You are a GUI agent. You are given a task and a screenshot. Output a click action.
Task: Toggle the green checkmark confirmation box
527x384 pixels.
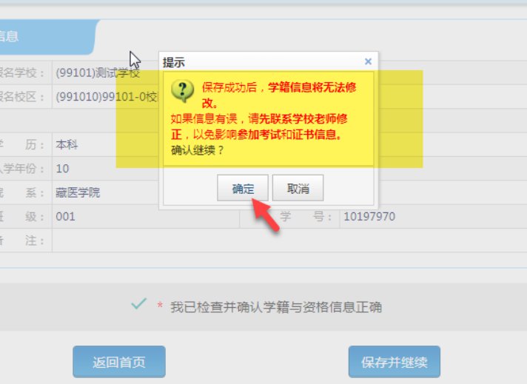[x=139, y=304]
